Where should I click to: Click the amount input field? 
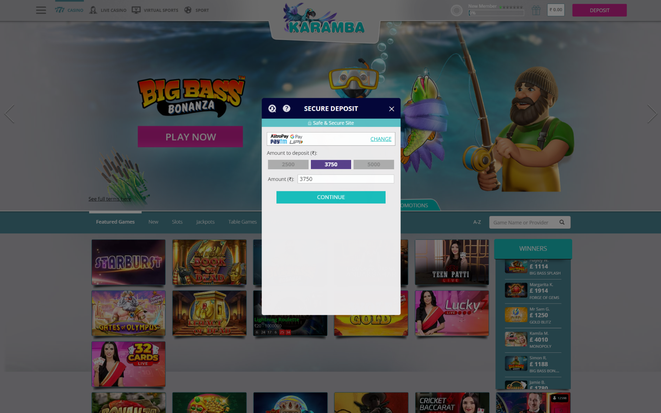345,179
